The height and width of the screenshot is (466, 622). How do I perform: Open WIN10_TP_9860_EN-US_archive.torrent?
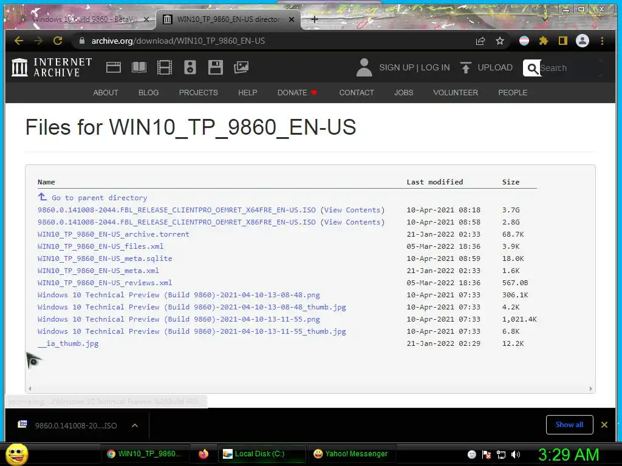point(114,234)
